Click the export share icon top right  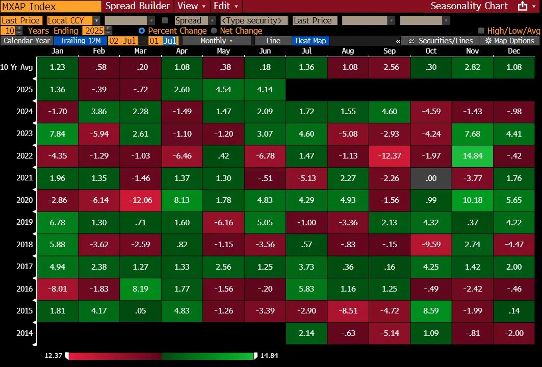[523, 6]
